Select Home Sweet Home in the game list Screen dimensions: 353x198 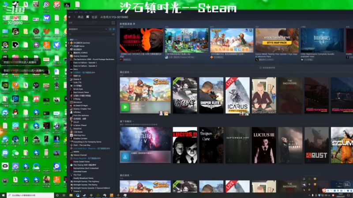tap(81, 161)
